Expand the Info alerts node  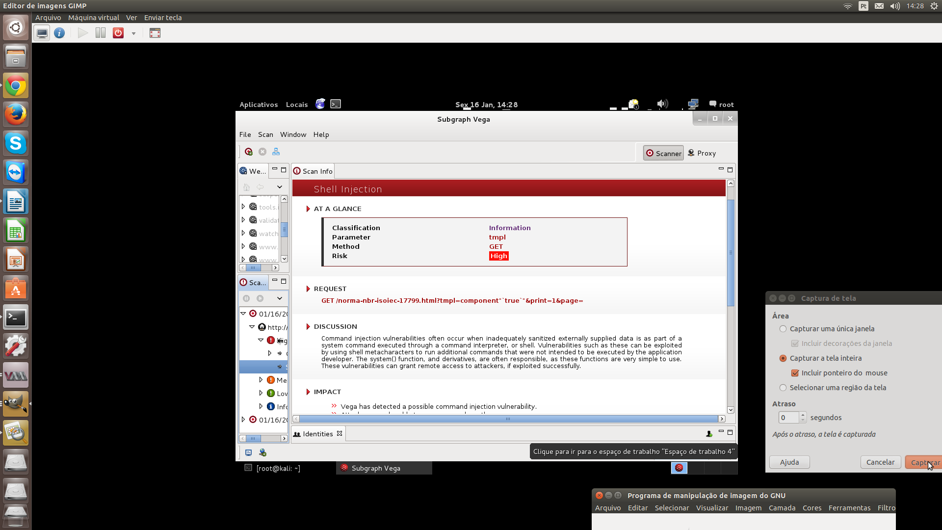click(261, 406)
